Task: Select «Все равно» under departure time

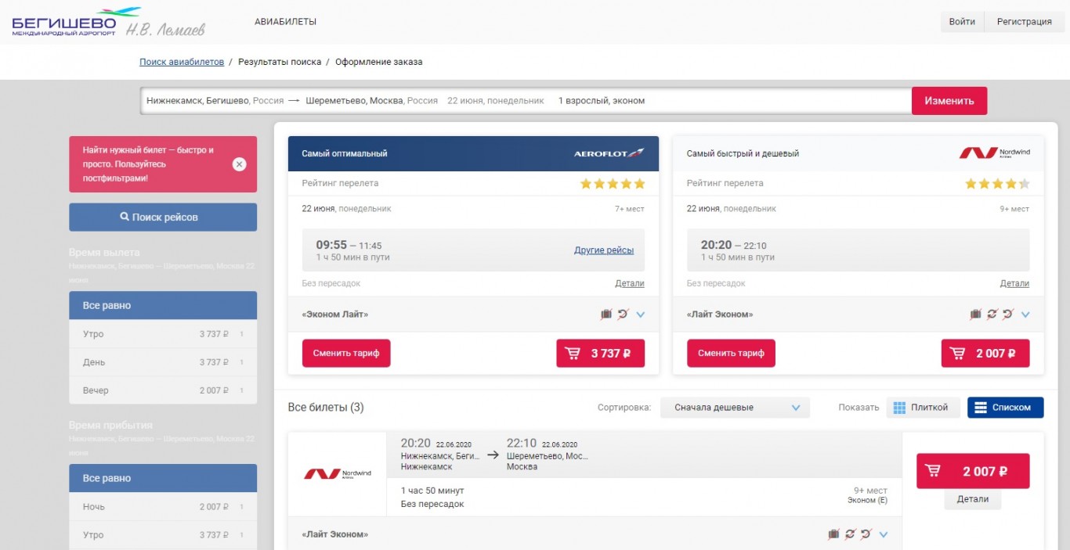Action: [x=163, y=306]
